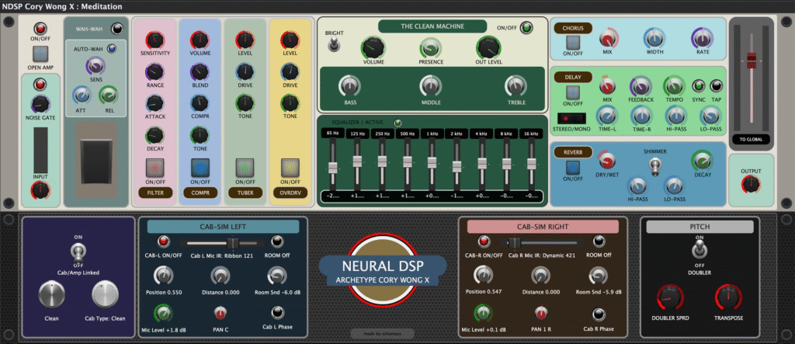
Task: Click the To Global fader
Action: pos(750,59)
